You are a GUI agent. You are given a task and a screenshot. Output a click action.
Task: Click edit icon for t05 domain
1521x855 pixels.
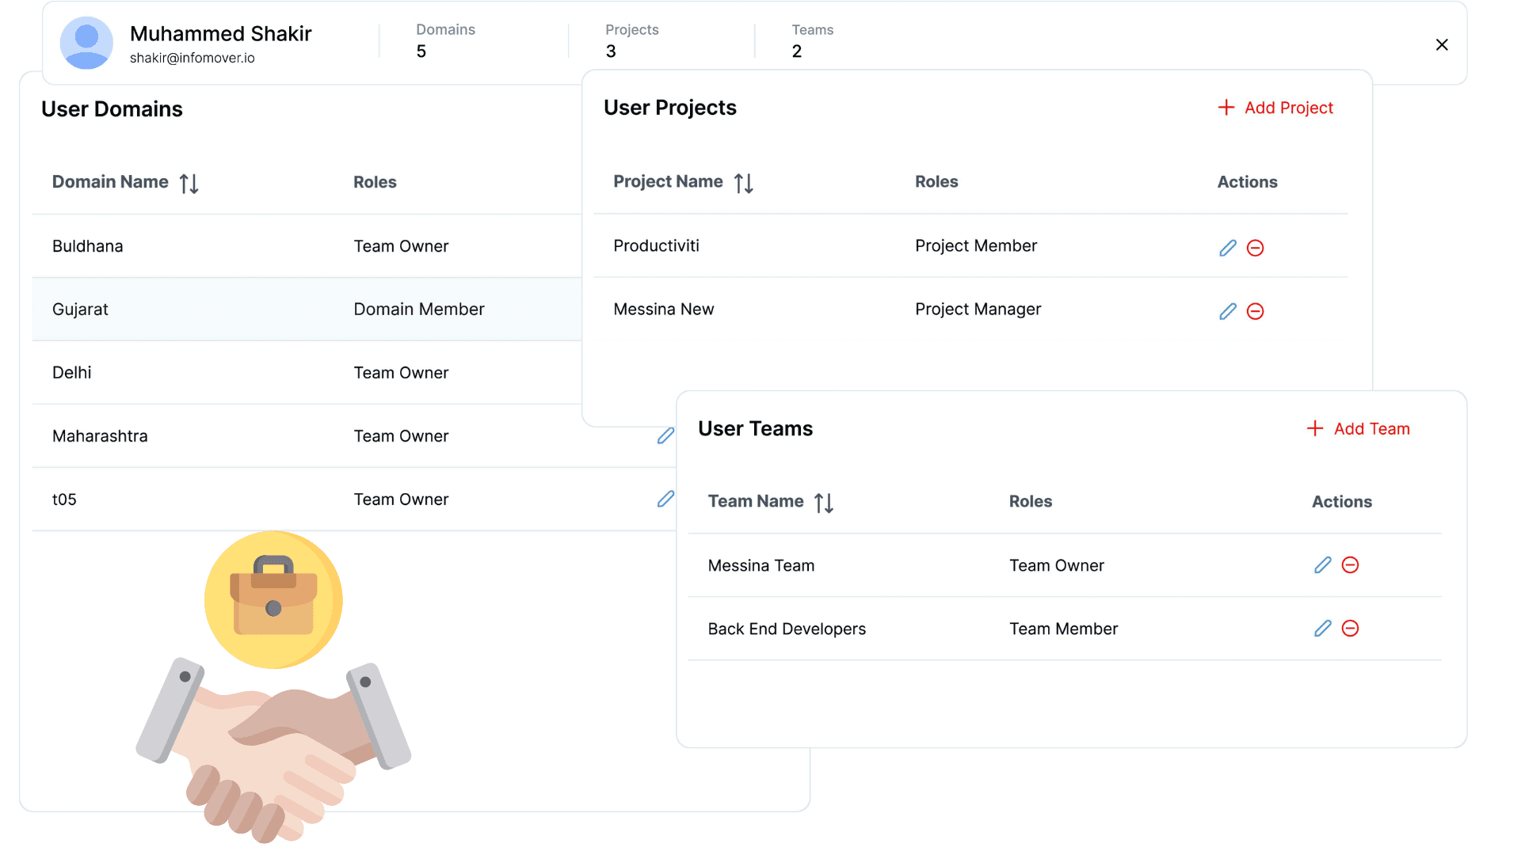[x=666, y=499]
